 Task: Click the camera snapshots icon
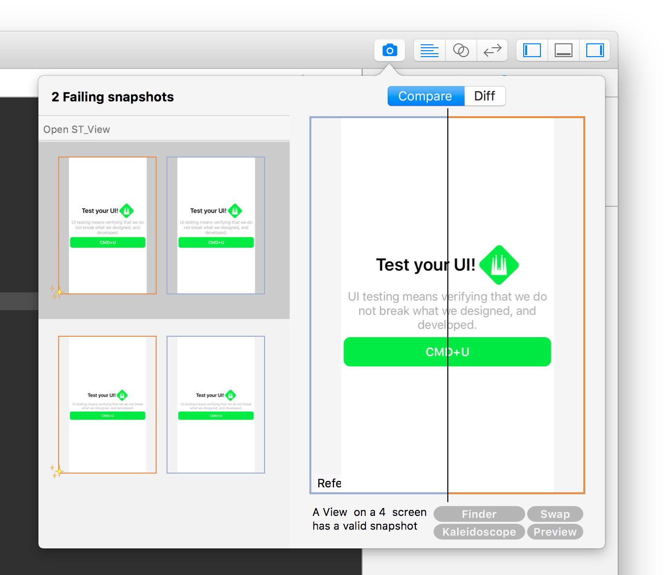390,50
